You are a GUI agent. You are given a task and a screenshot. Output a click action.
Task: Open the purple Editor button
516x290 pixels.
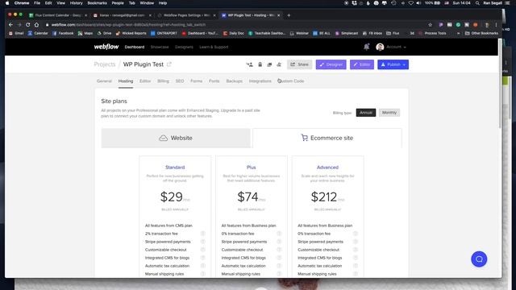(x=362, y=64)
